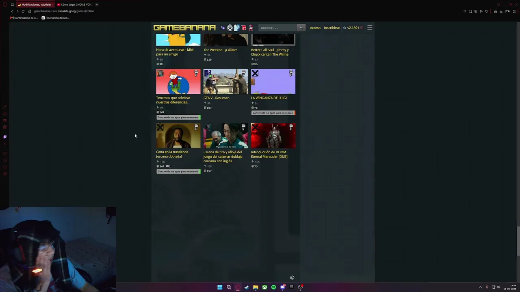Viewport: 520px width, 292px height.
Task: Click the 'Contenido no apto para menores' tag under Luigi
Action: [273, 113]
